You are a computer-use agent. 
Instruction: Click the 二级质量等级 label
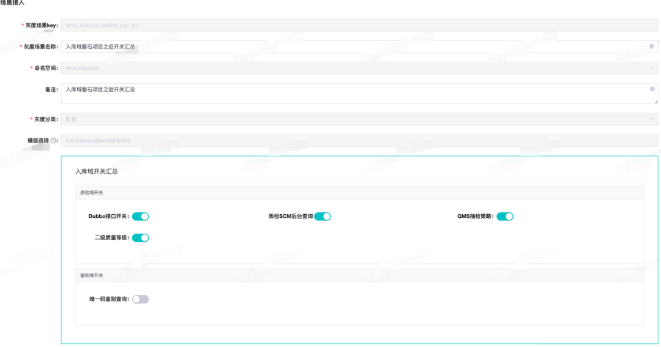[112, 238]
